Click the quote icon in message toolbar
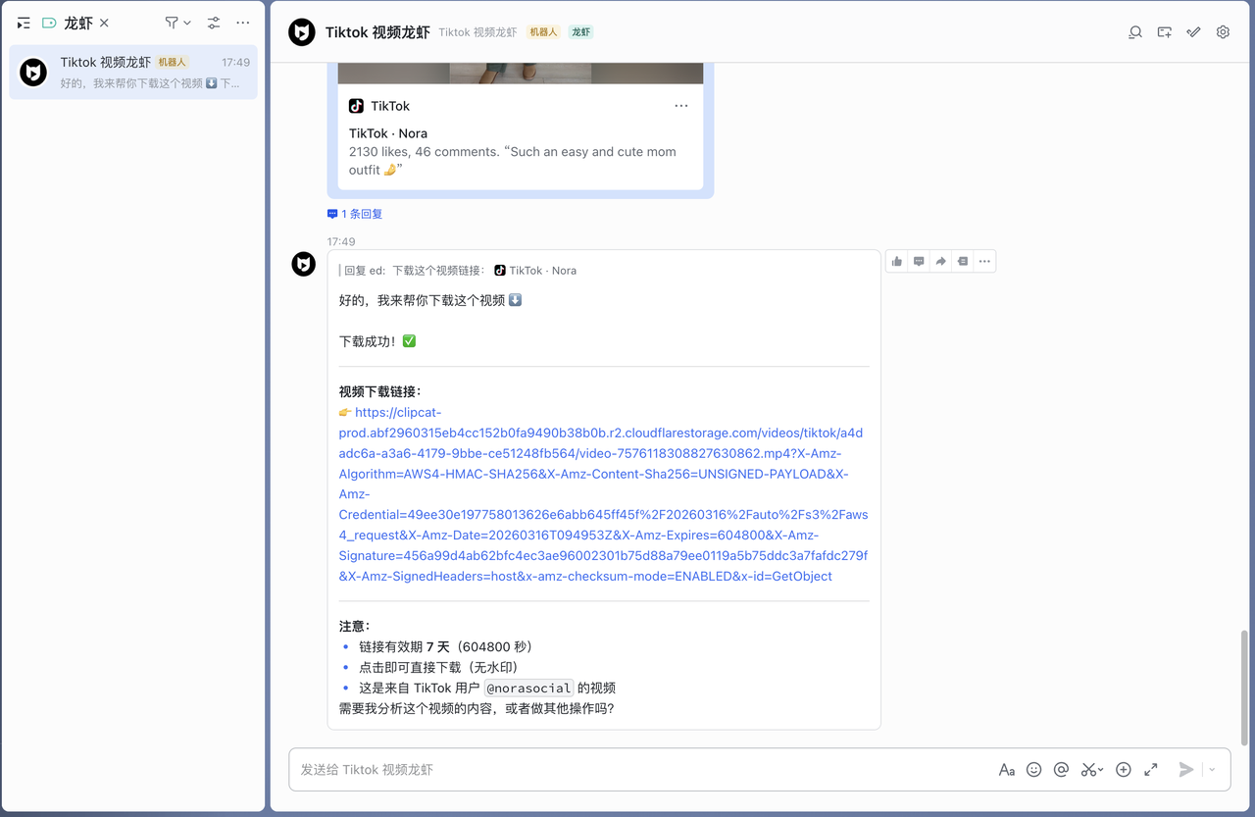1255x817 pixels. [963, 261]
